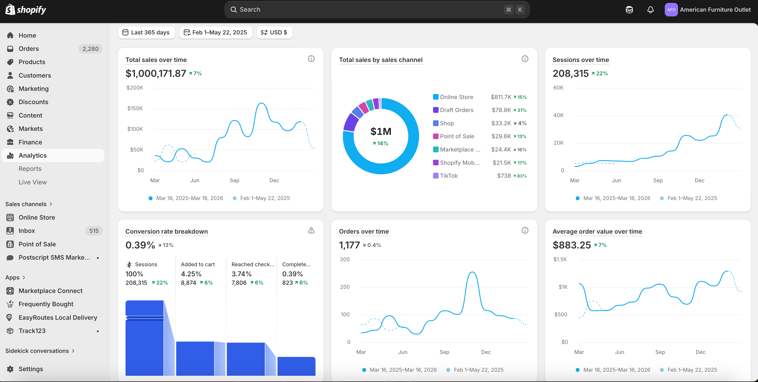Open Products via its tag icon
Viewport: 758px width, 382px height.
click(10, 62)
